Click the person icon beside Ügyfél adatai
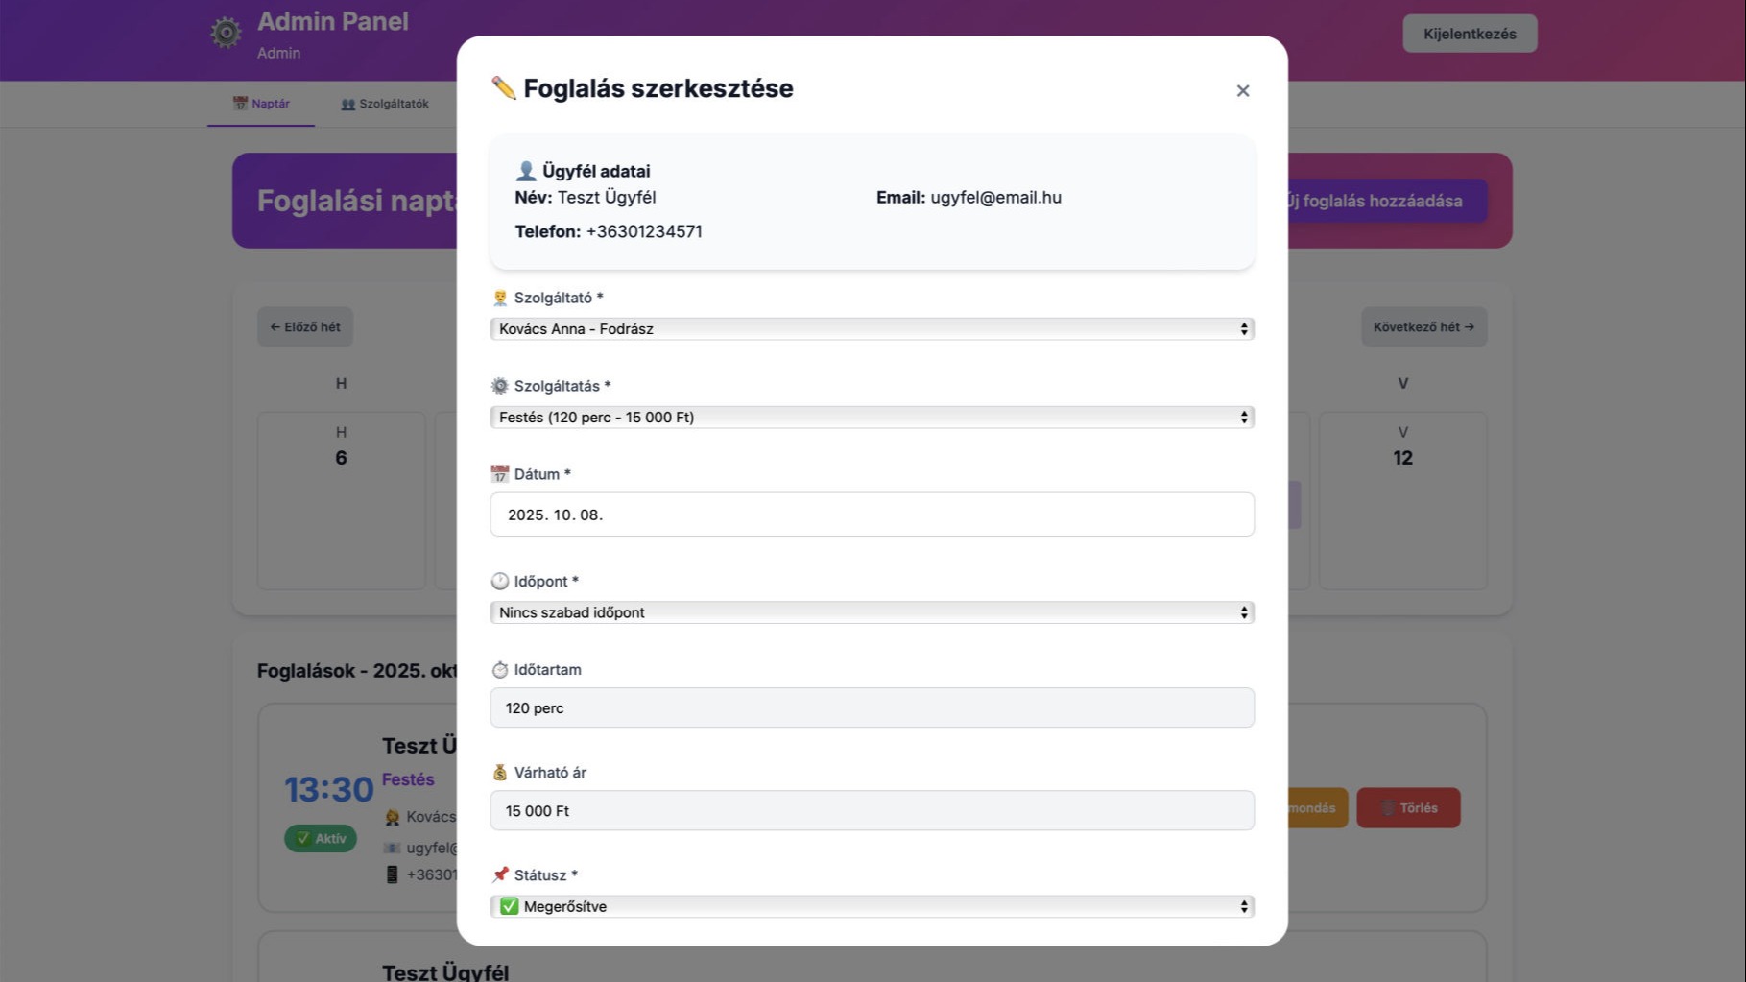Image resolution: width=1746 pixels, height=982 pixels. click(x=526, y=171)
